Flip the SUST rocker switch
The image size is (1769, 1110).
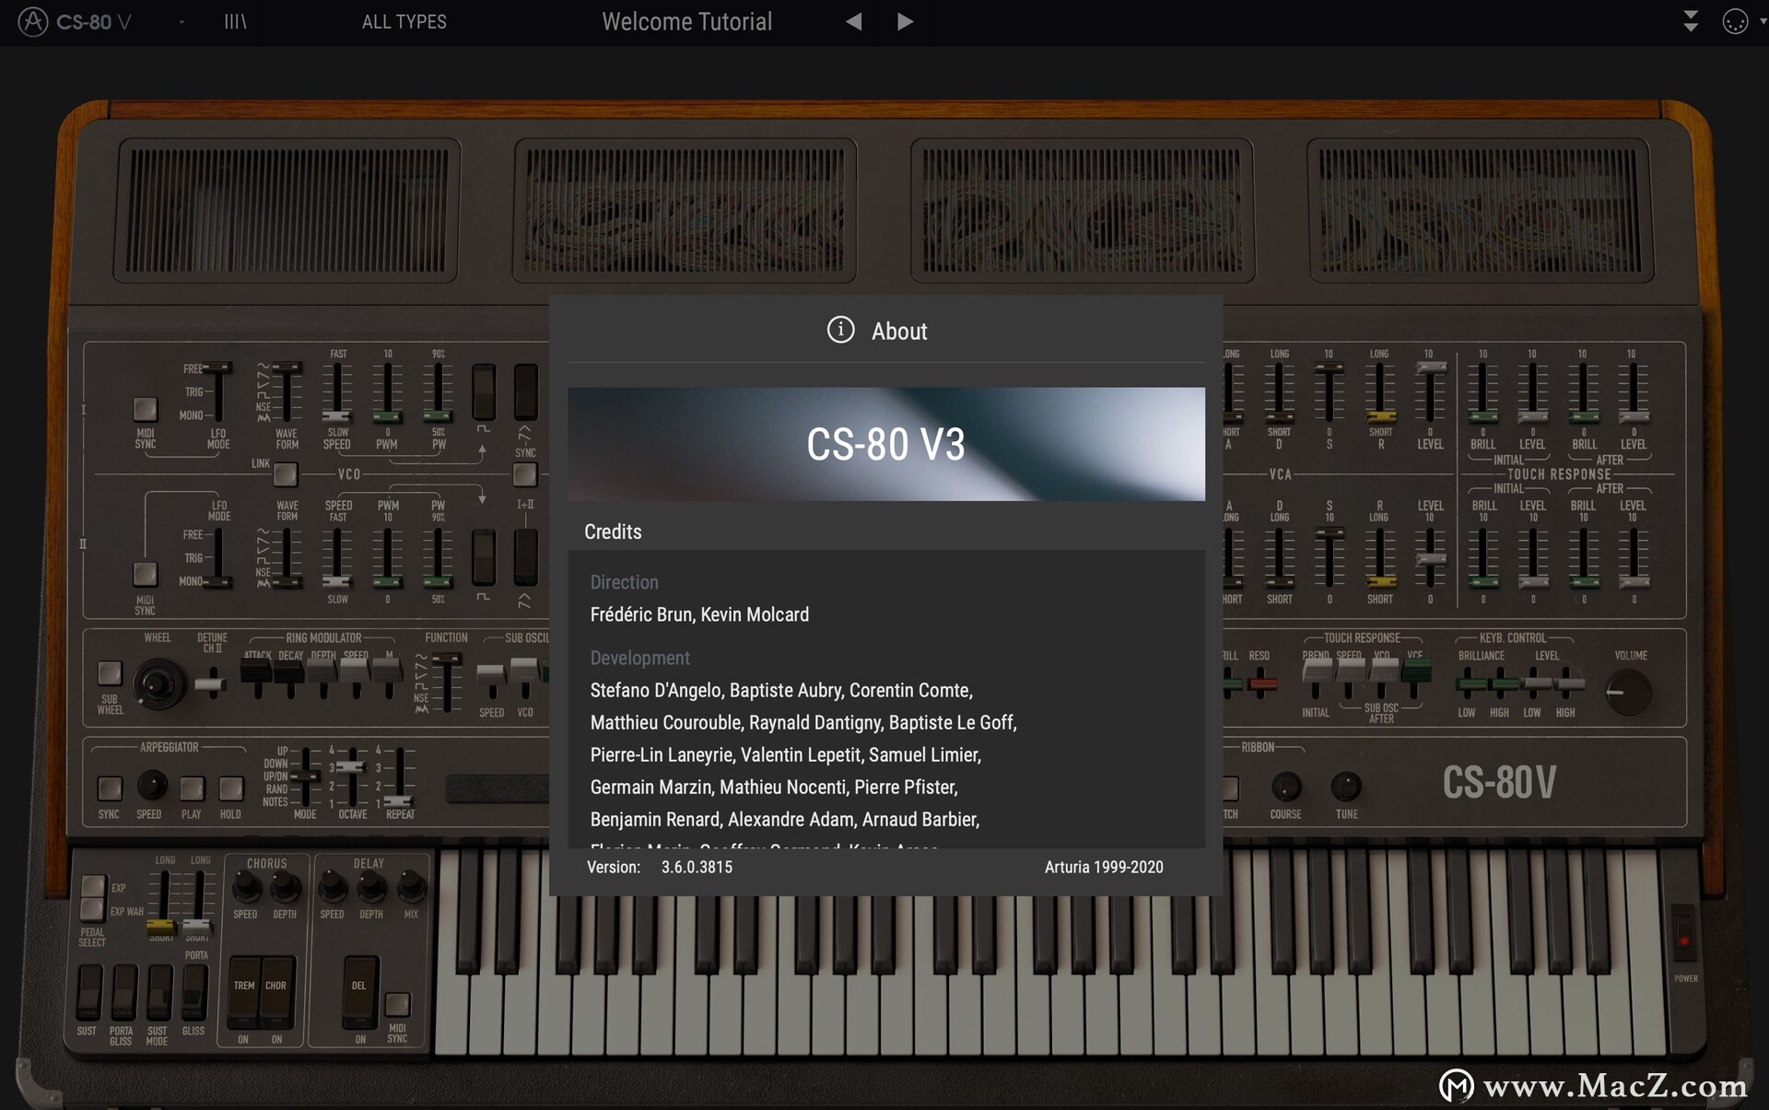88,993
